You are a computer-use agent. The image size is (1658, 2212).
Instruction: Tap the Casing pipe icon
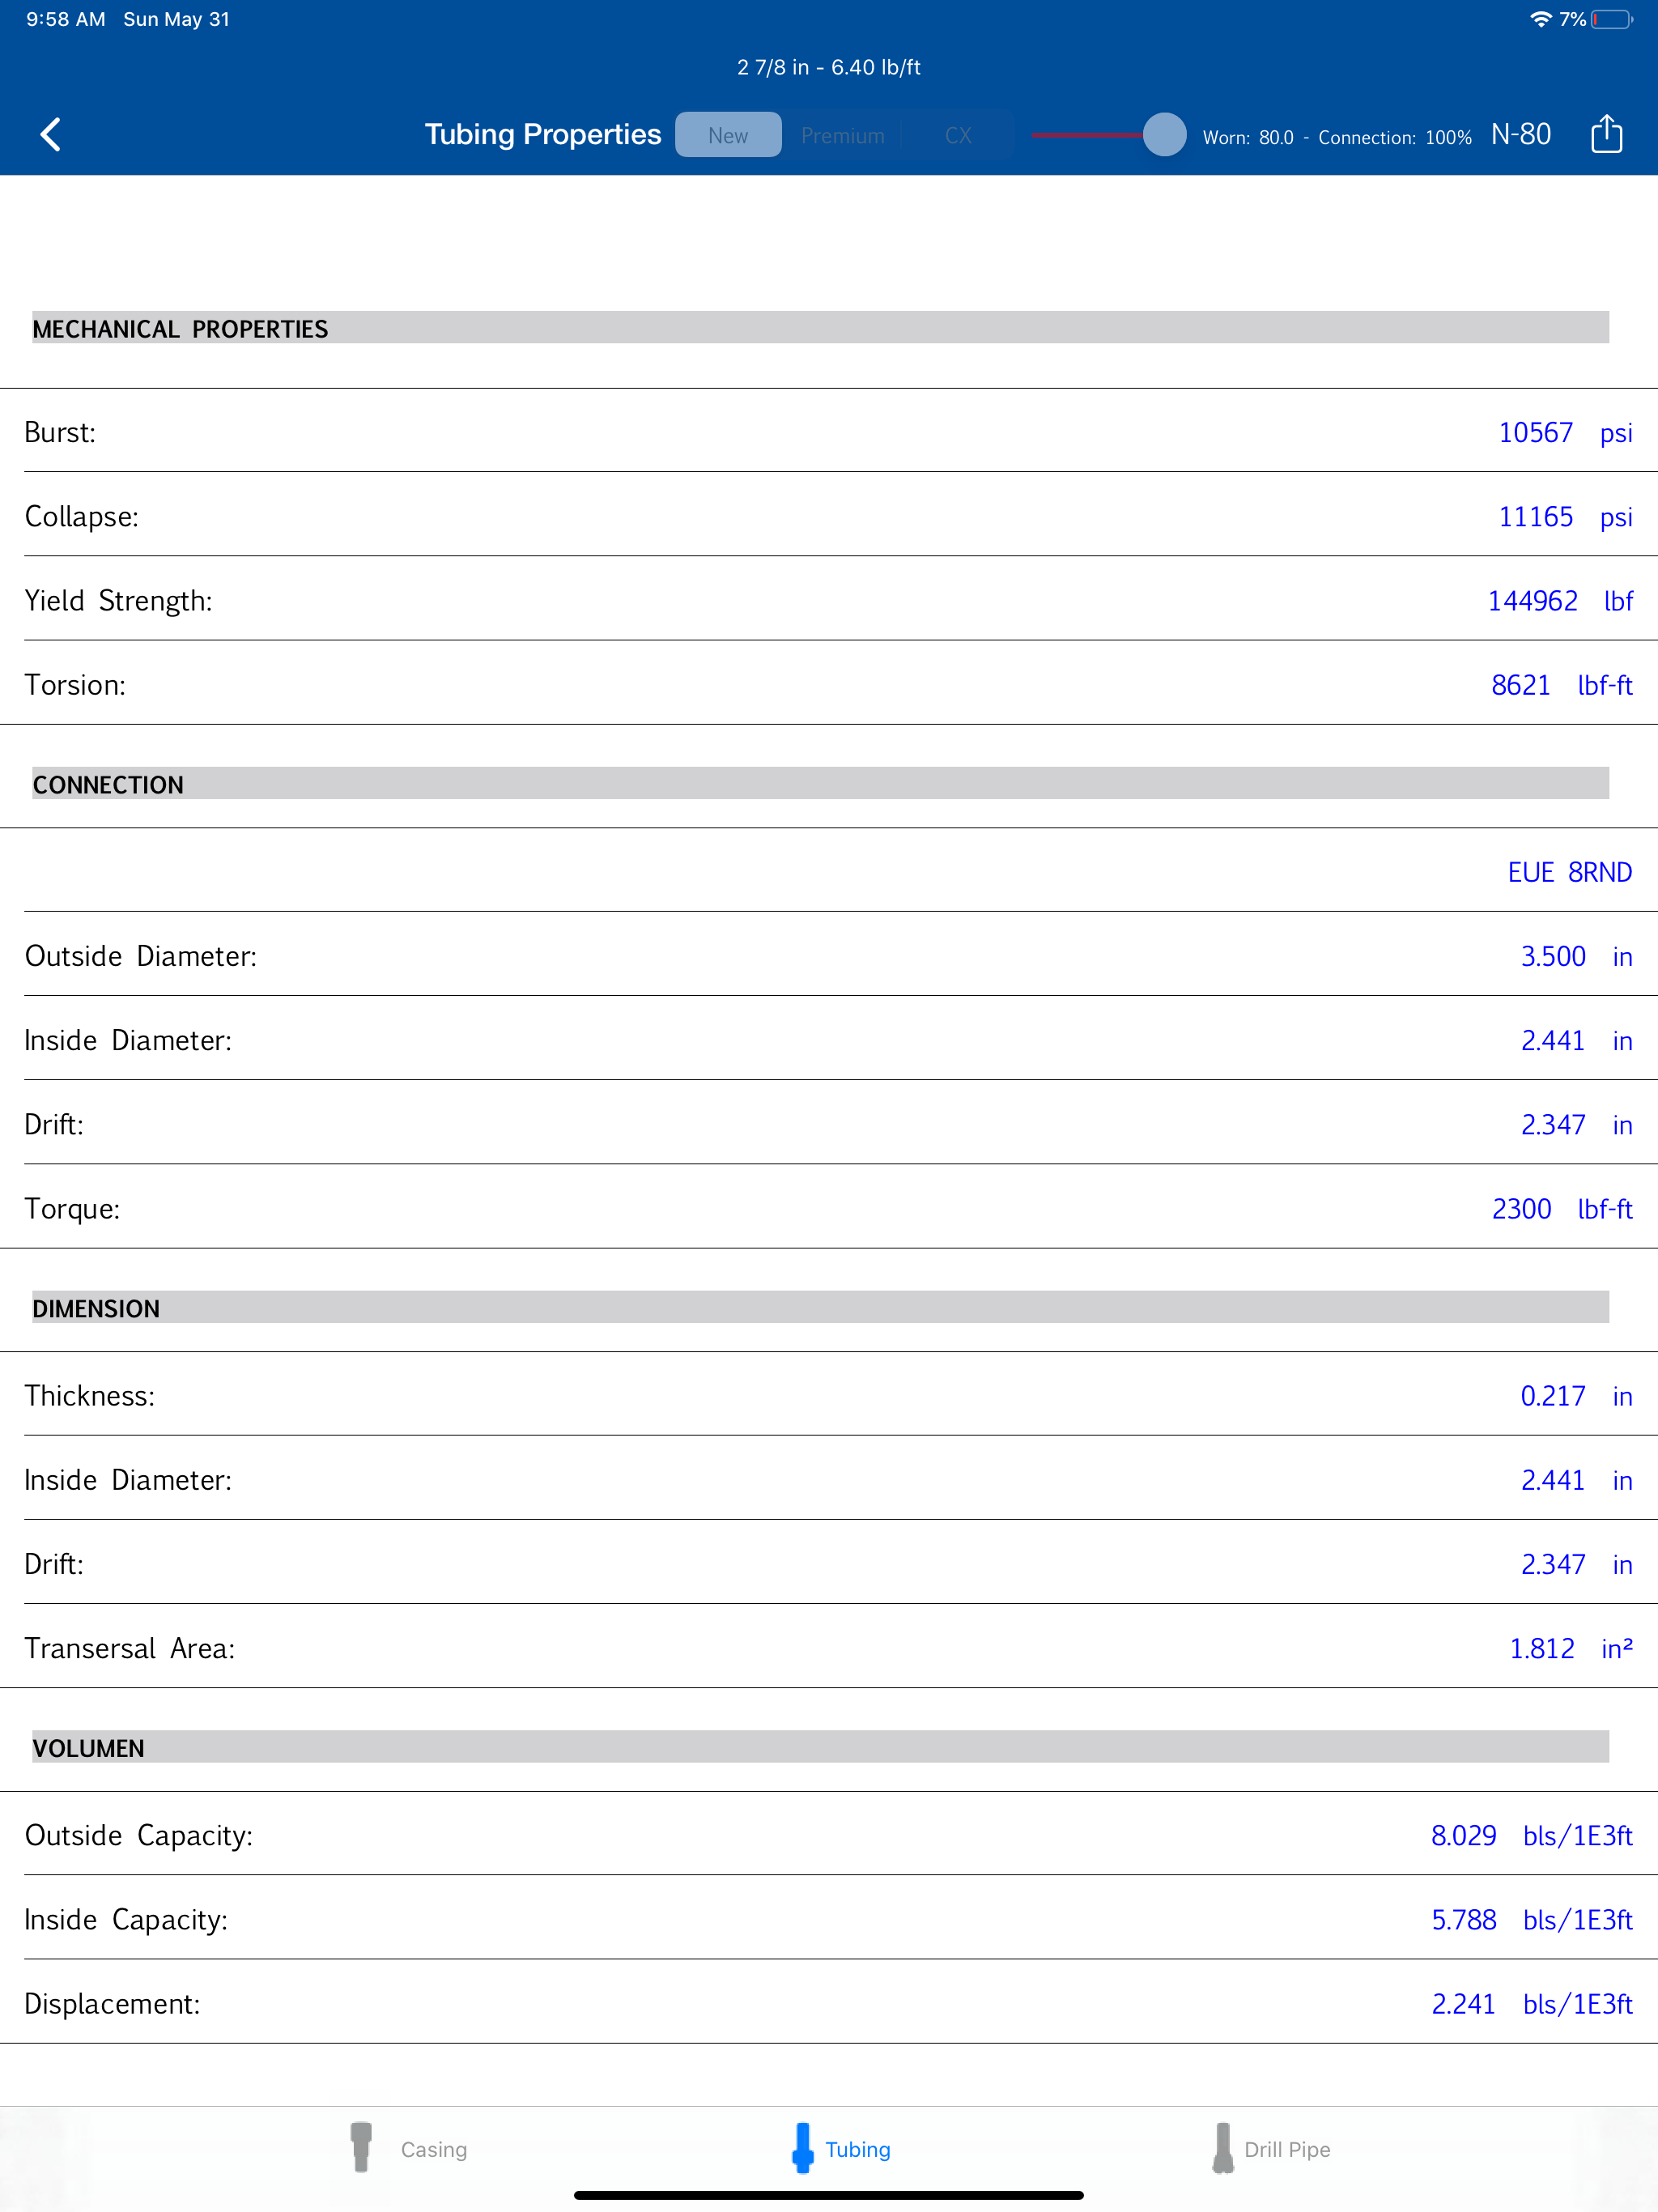361,2147
